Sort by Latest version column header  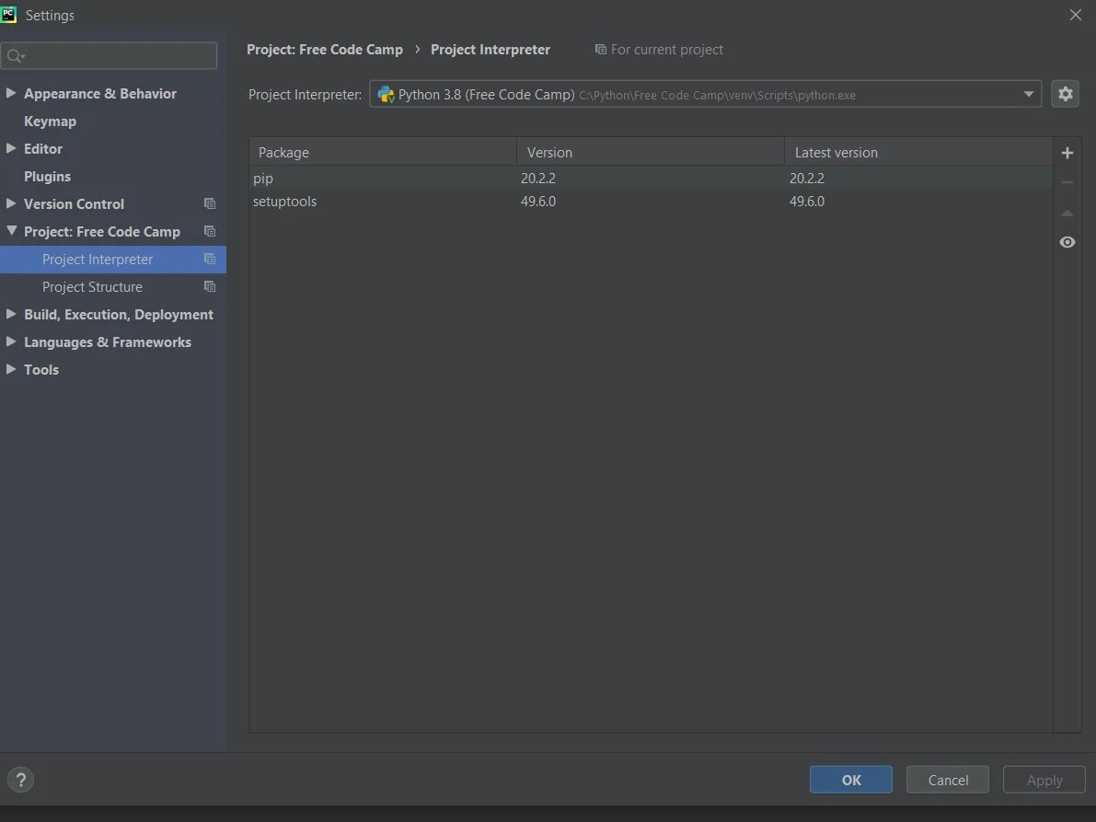pos(918,152)
